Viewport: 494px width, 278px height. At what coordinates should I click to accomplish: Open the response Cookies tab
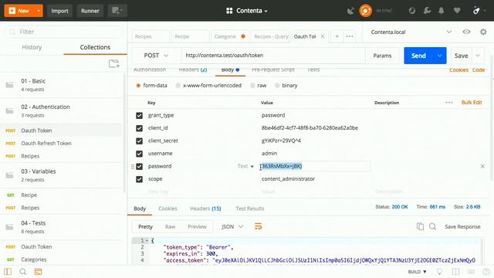(167, 208)
